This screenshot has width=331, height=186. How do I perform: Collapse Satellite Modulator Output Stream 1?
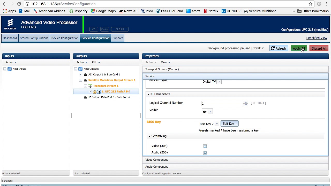(80, 80)
